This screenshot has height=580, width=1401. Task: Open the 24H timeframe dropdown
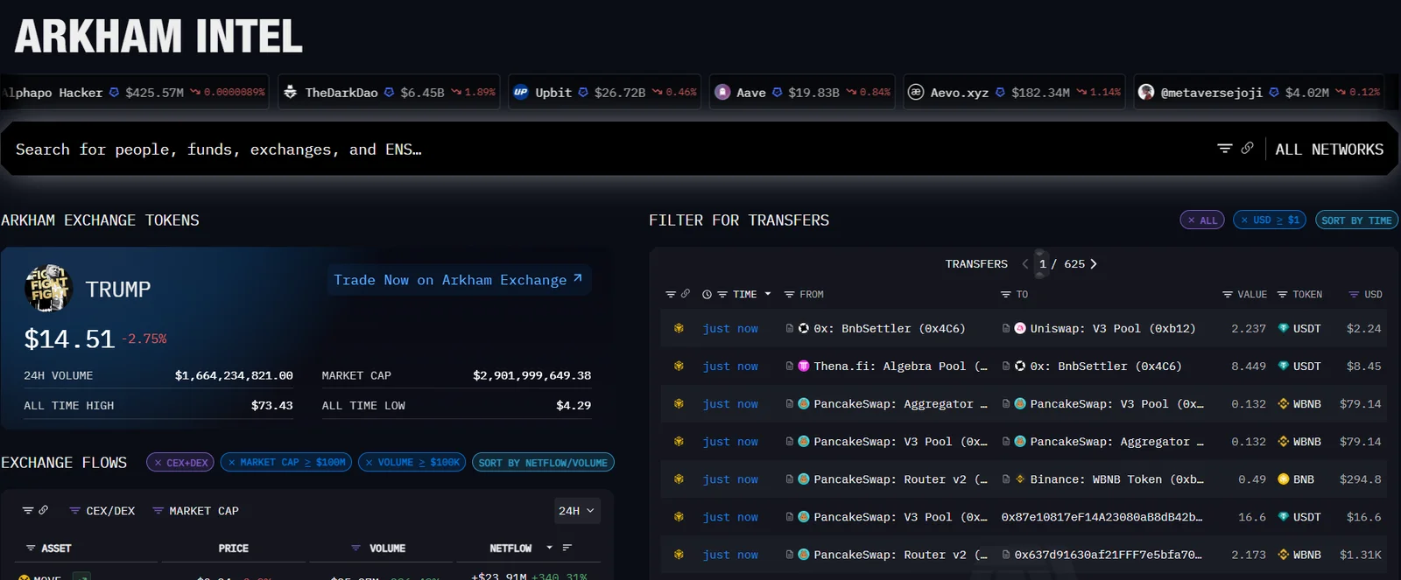click(577, 511)
